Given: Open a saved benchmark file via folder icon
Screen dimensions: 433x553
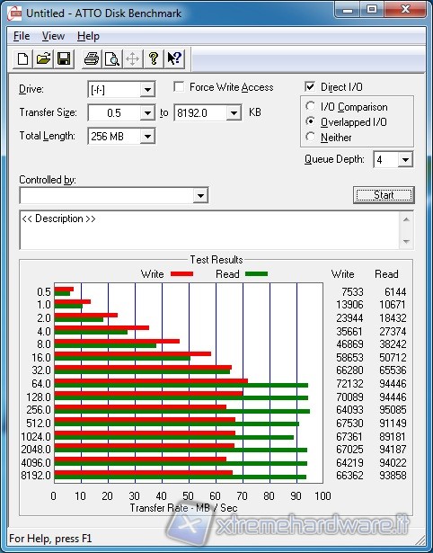Looking at the screenshot, I should click(43, 58).
